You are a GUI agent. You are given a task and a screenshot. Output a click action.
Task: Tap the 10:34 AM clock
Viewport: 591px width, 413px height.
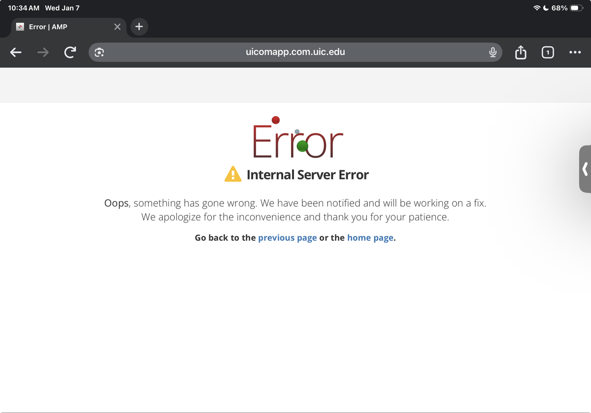tap(24, 8)
